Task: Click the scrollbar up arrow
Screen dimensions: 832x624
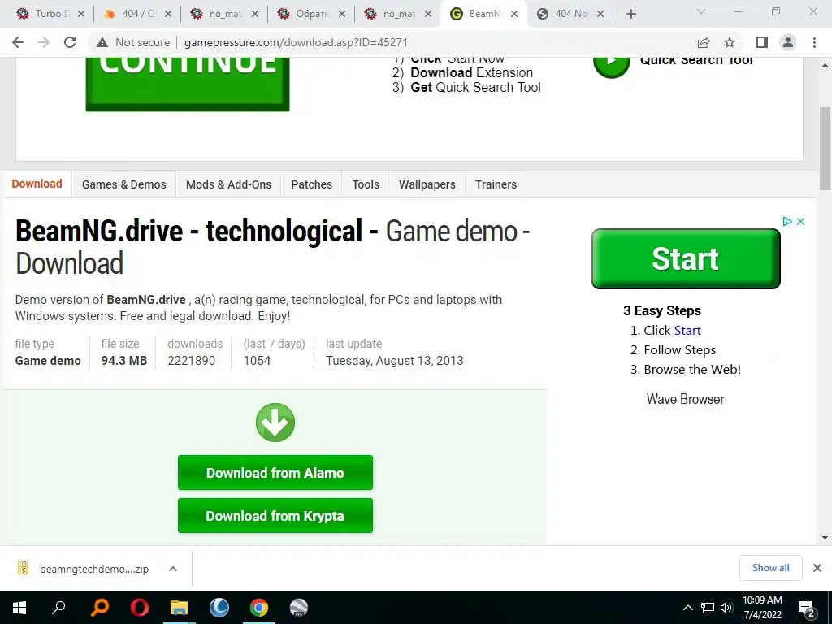Action: (x=825, y=65)
